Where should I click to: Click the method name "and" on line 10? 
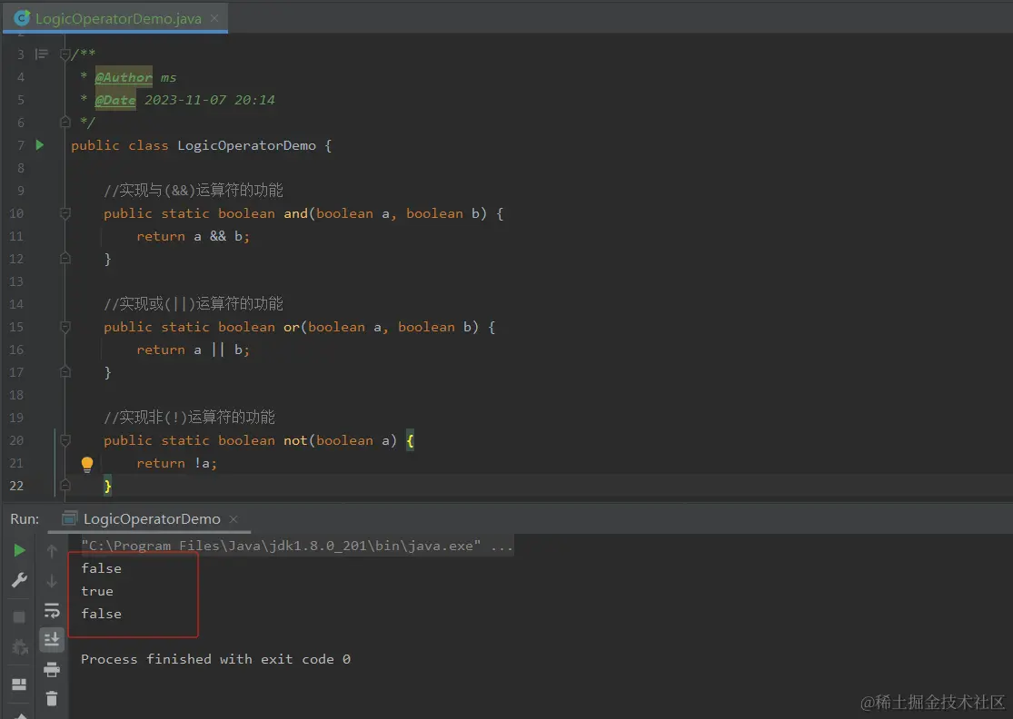[x=296, y=213]
